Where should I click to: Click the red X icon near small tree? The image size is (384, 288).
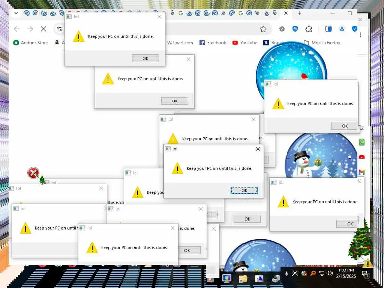point(33,173)
